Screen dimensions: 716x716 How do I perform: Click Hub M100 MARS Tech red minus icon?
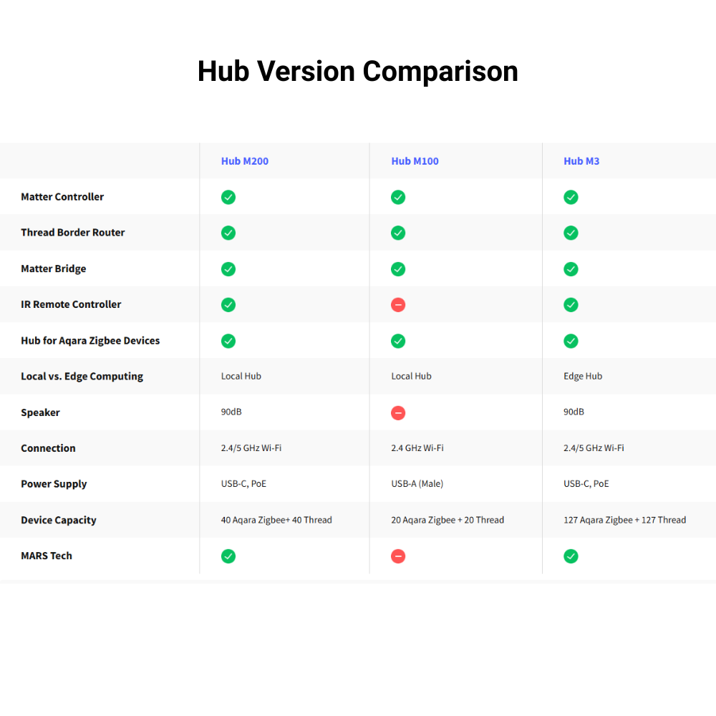[398, 556]
